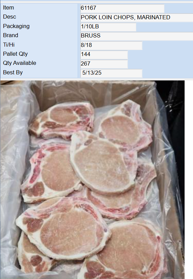Click the Pallet Qty label
Viewport: 193px width, 279px height.
point(15,54)
